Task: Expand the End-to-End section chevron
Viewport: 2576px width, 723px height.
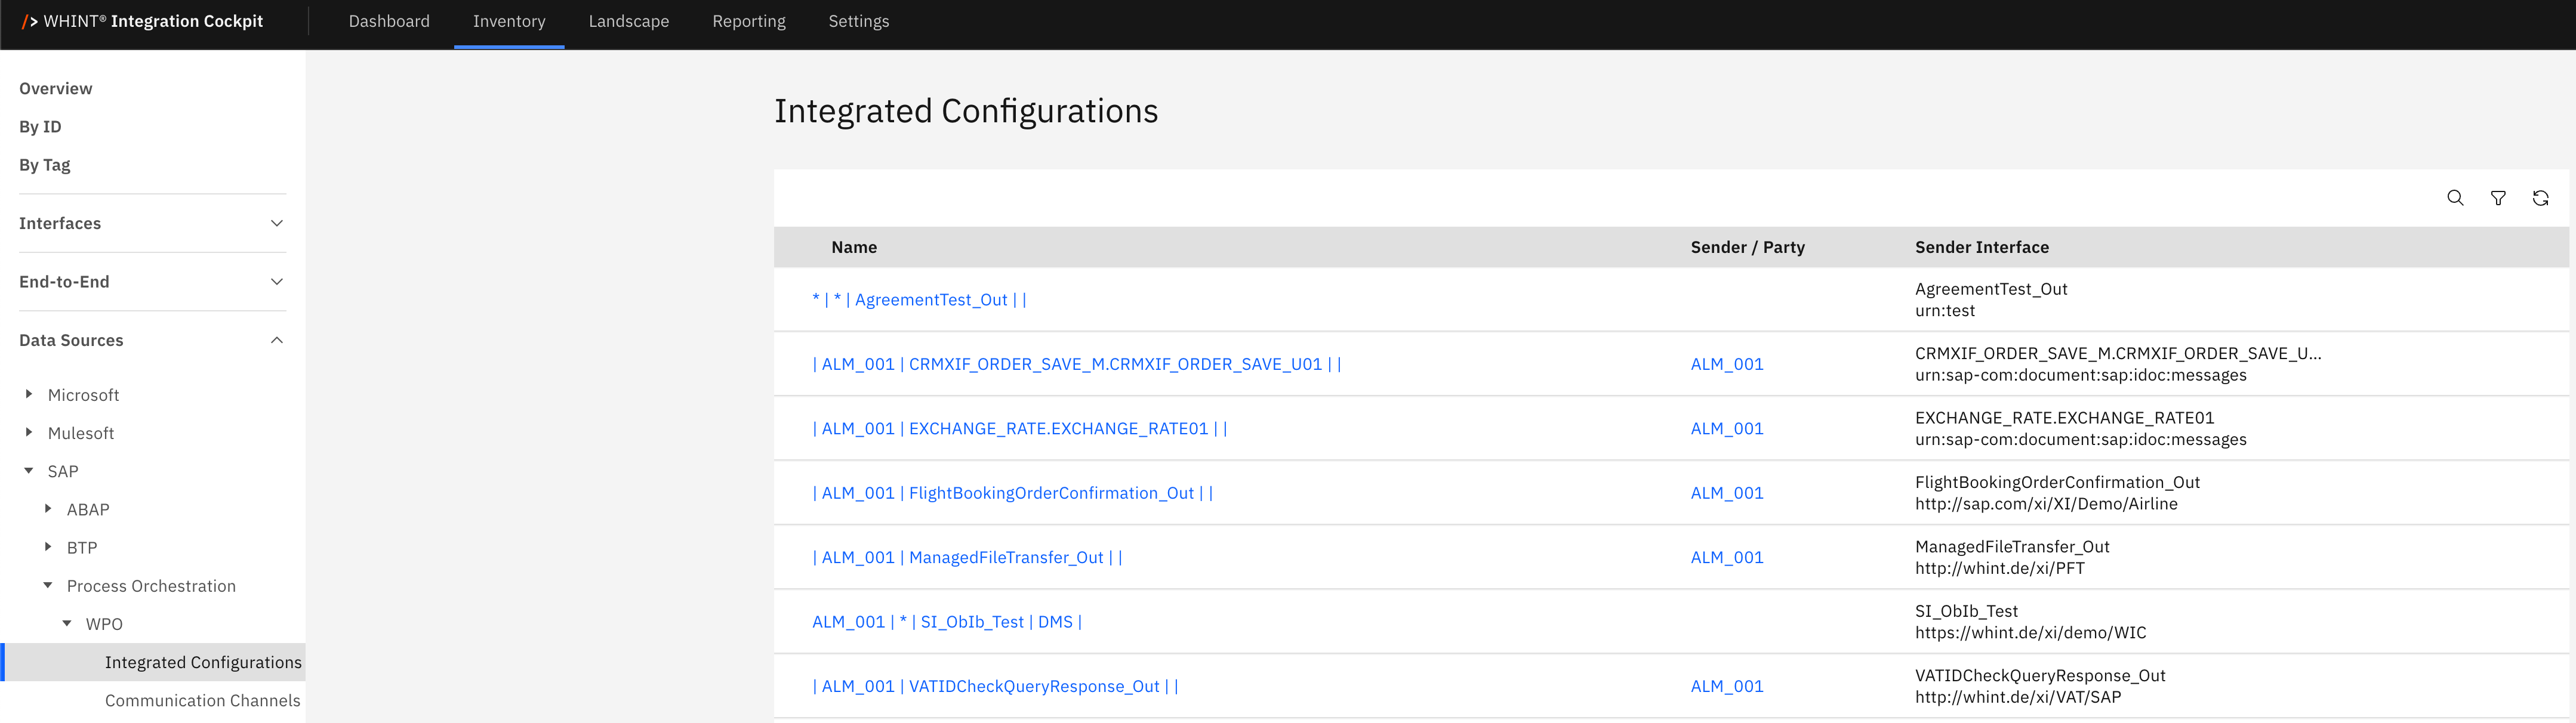Action: [x=277, y=282]
